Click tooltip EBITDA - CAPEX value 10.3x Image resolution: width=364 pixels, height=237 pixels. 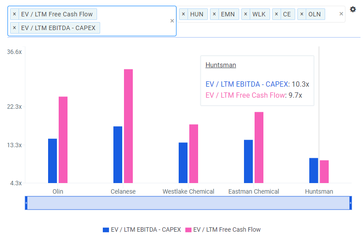pos(300,84)
